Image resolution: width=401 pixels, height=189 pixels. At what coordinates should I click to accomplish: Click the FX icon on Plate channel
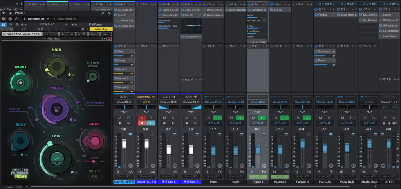tap(220, 172)
